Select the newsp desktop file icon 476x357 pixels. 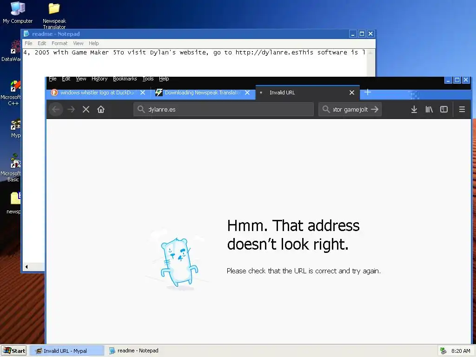tap(13, 203)
